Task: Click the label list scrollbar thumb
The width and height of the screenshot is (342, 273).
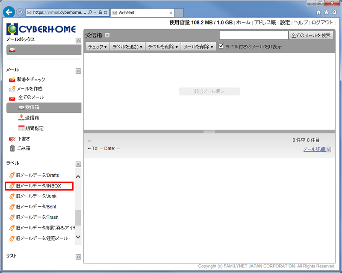Action: pos(78,218)
